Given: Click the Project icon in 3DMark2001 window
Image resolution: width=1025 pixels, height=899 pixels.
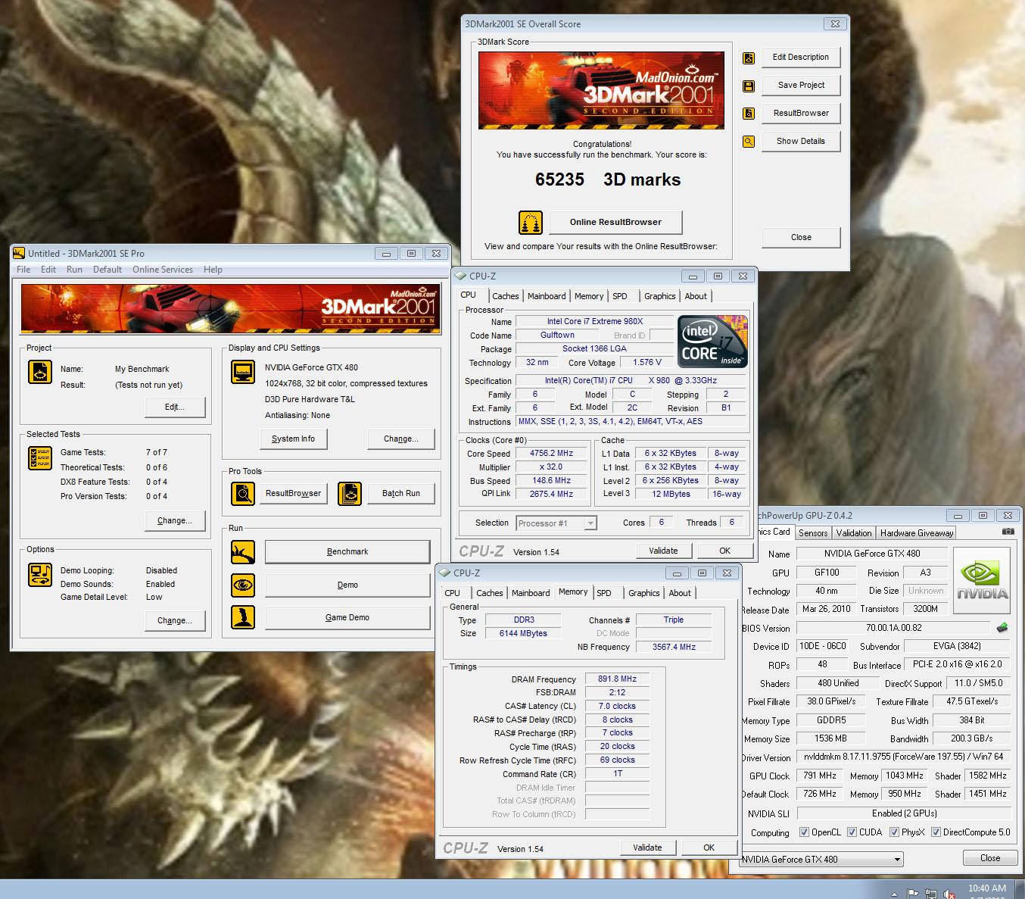Looking at the screenshot, I should [x=40, y=372].
